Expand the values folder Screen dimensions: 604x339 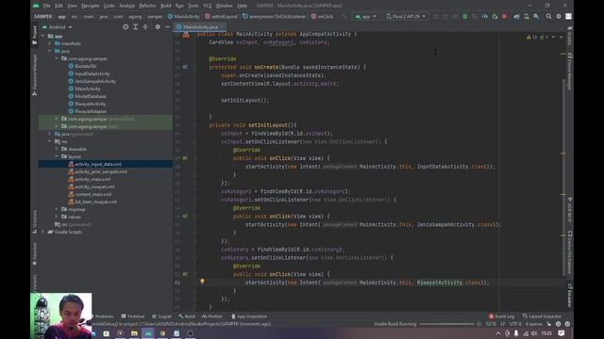coord(57,217)
